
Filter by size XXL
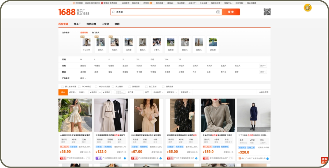click(138, 60)
